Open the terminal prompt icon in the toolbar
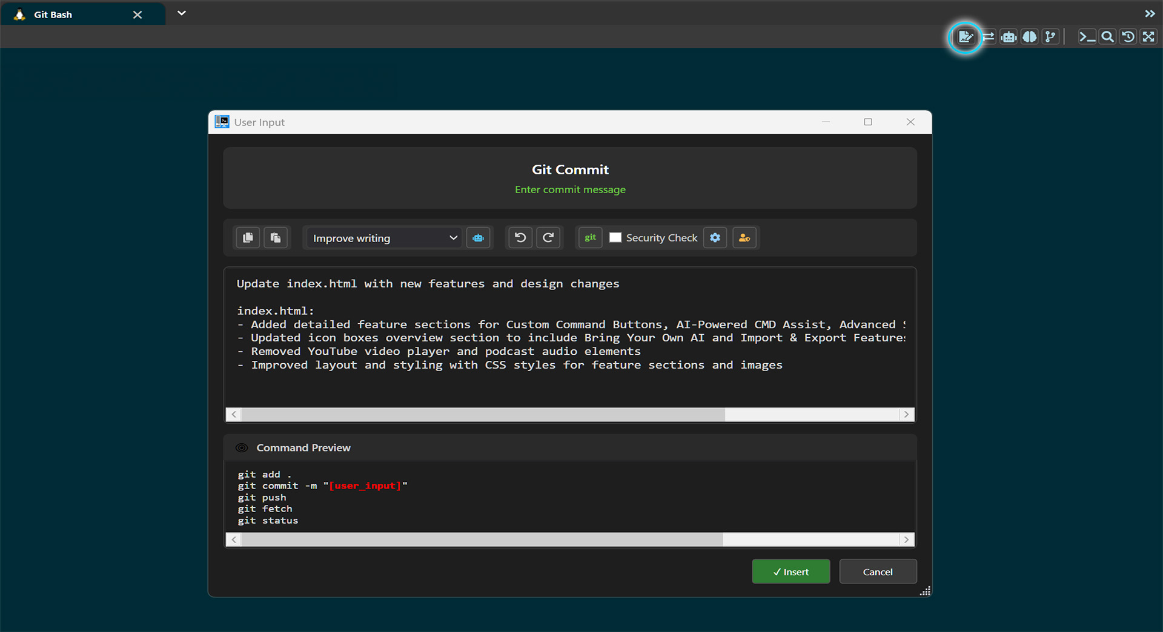1163x632 pixels. [x=1086, y=36]
